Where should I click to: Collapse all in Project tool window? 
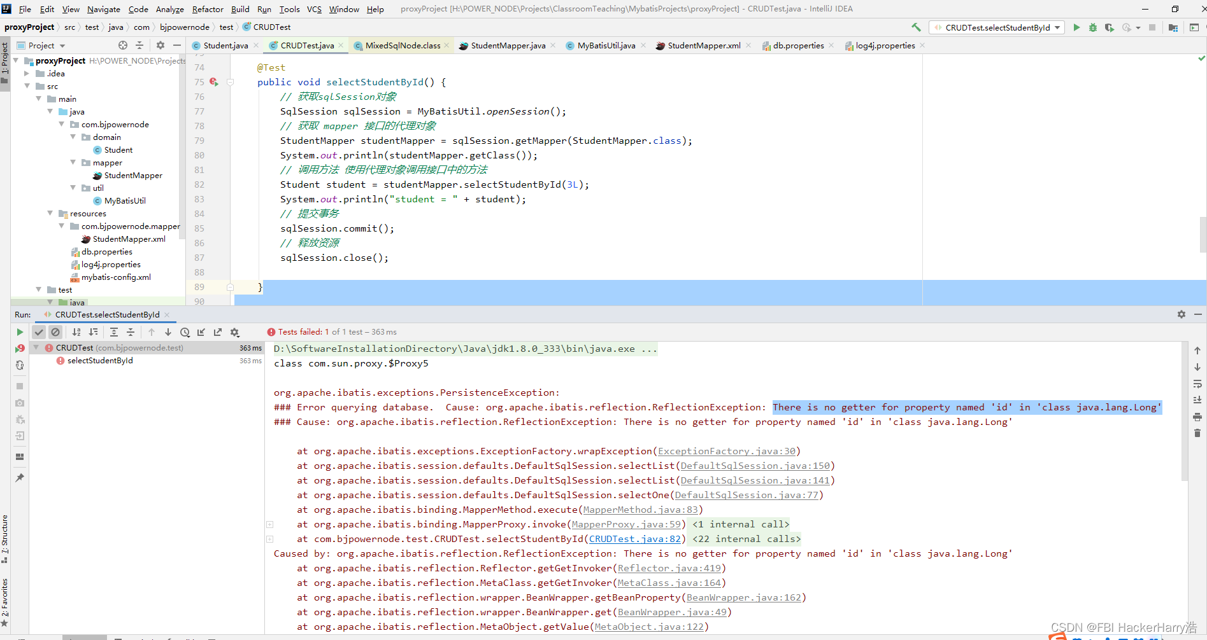[139, 45]
